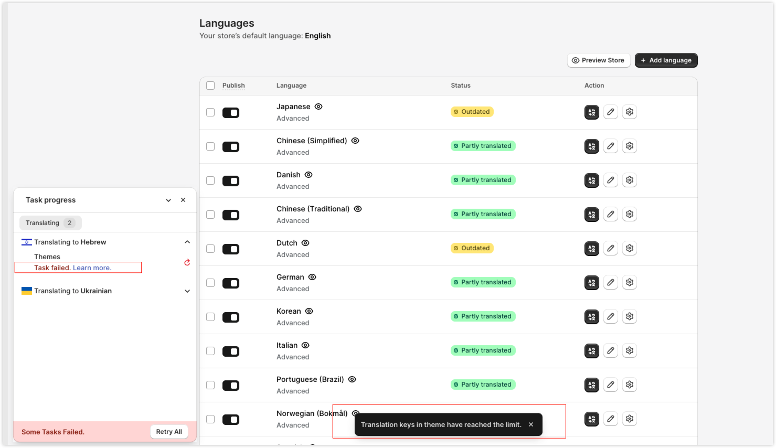Open the settings gear for German

[x=630, y=283]
